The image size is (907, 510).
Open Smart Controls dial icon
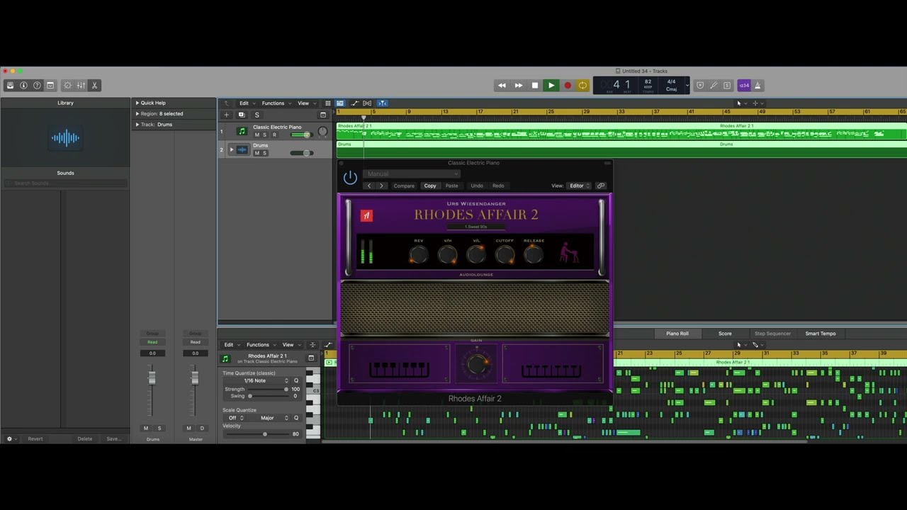[67, 86]
